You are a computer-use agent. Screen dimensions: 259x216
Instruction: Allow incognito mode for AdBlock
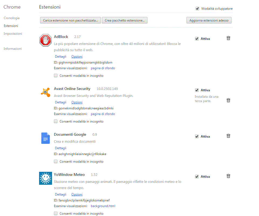click(56, 76)
